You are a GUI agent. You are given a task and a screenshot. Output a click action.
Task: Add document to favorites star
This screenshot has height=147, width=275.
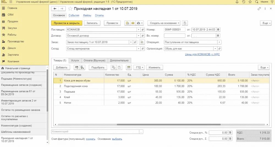pos(70,9)
